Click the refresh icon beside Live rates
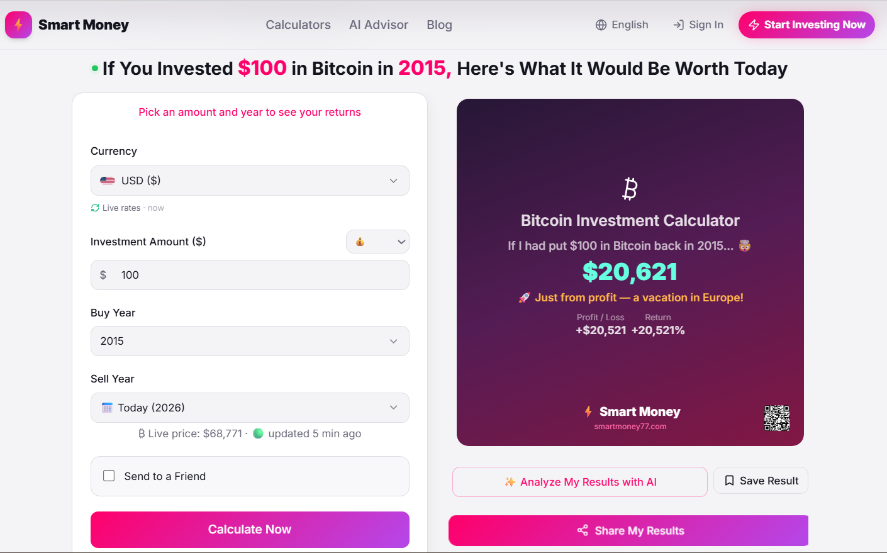This screenshot has width=887, height=553. (x=96, y=208)
